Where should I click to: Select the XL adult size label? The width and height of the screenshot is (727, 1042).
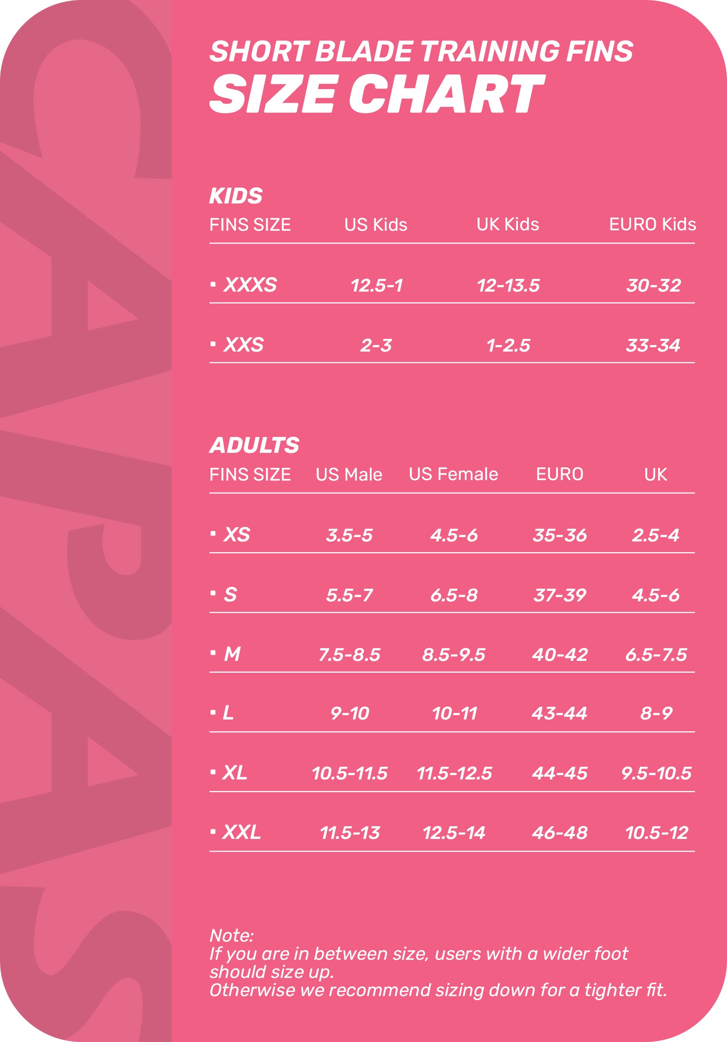(x=234, y=773)
